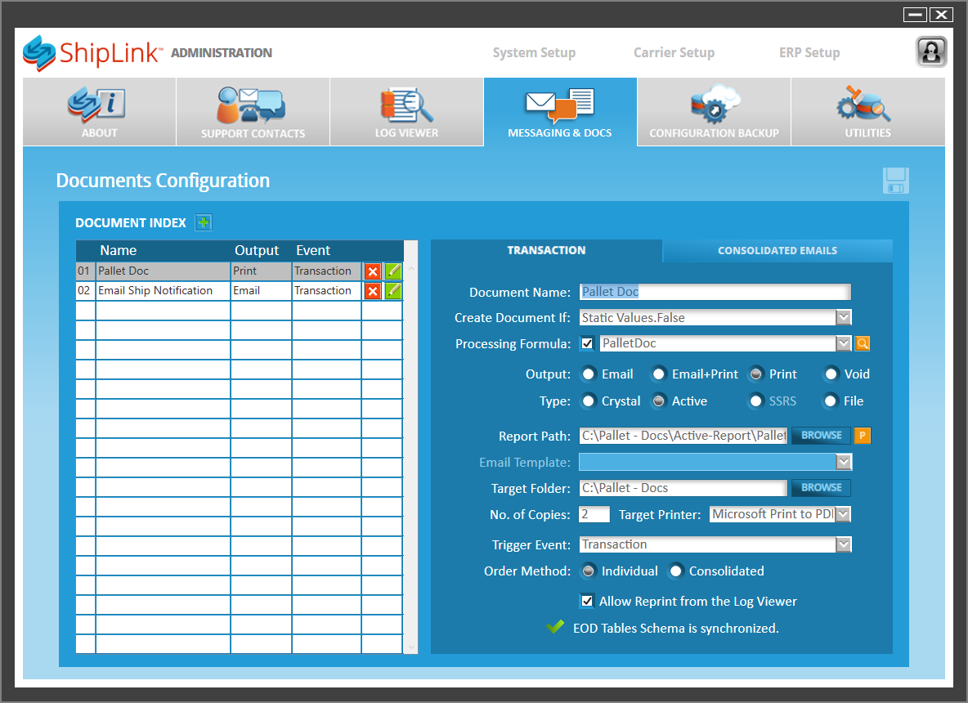Screen dimensions: 968x703
Task: Expand the Trigger Event dropdown
Action: tap(843, 544)
